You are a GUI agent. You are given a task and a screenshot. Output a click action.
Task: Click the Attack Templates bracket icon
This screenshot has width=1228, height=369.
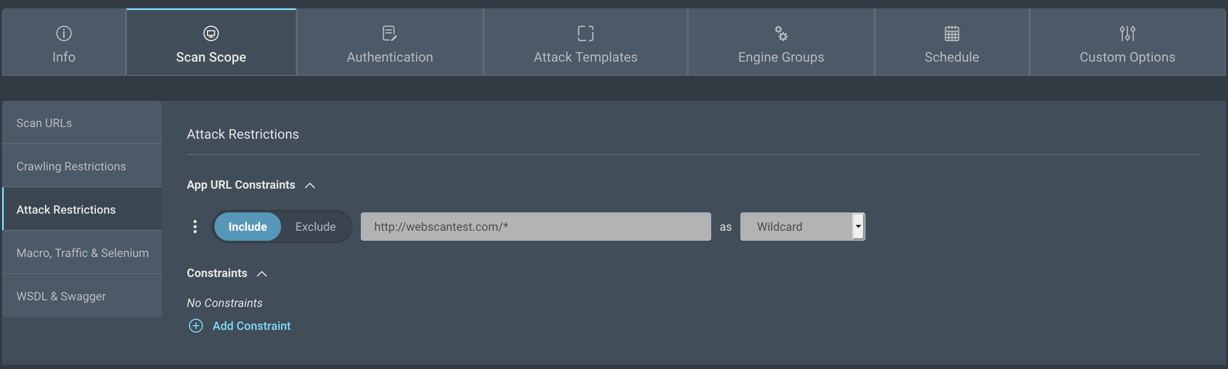(585, 33)
